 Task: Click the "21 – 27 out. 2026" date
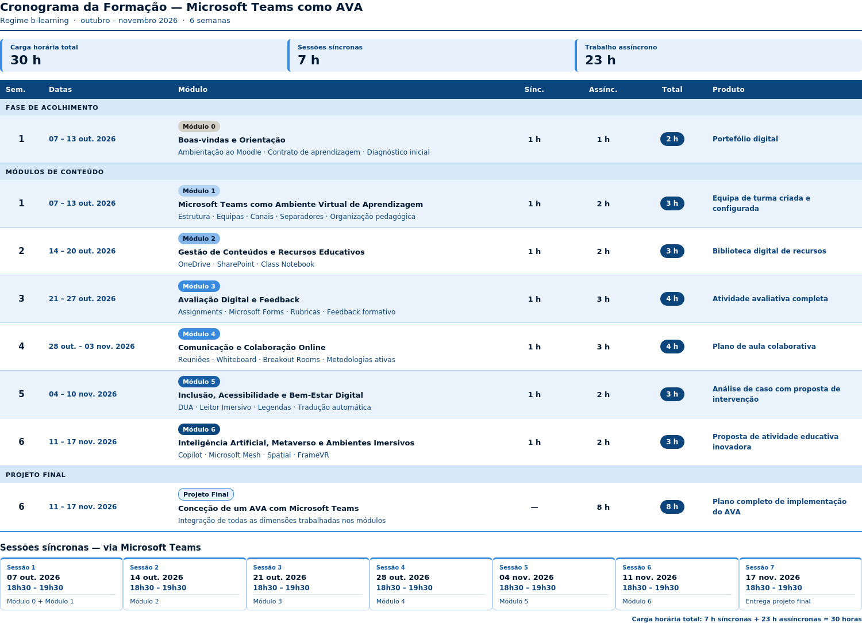(82, 299)
